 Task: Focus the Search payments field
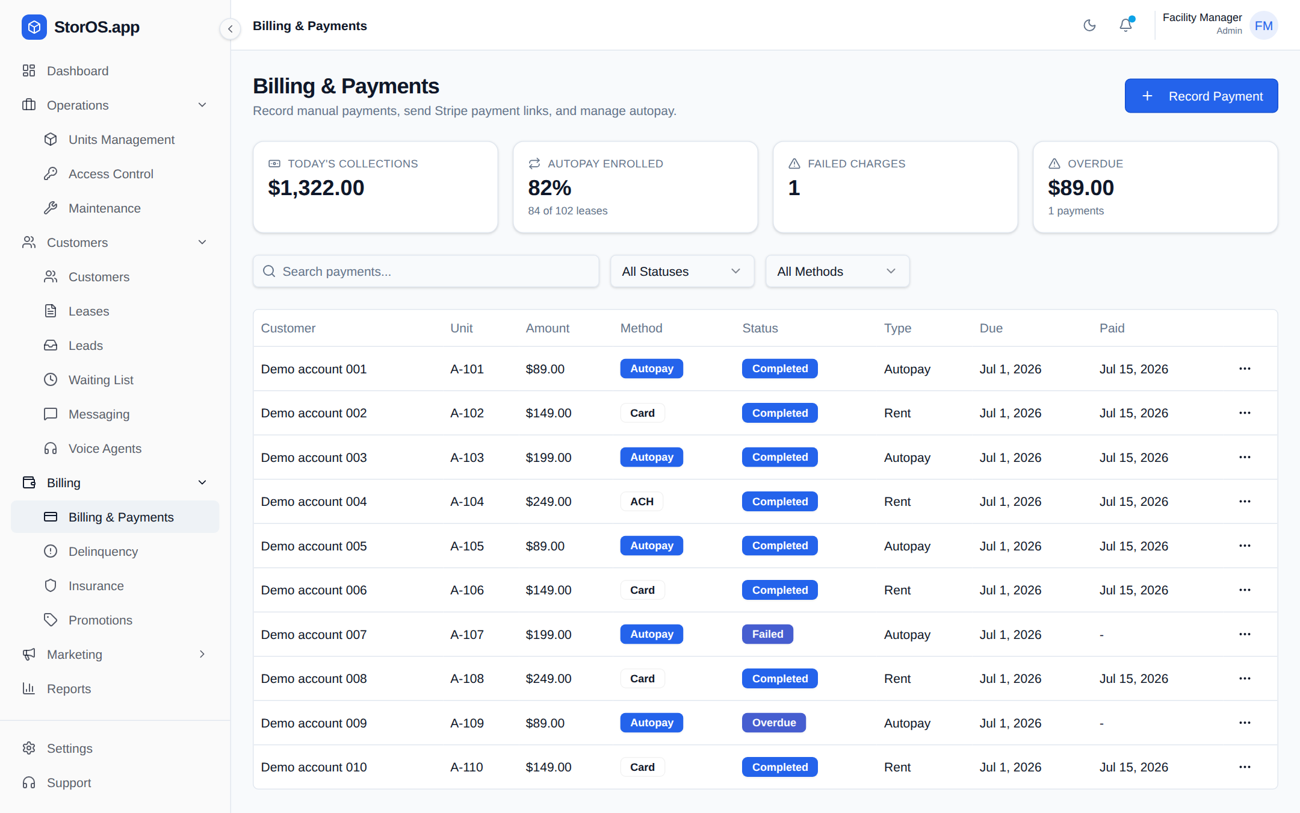pos(426,272)
